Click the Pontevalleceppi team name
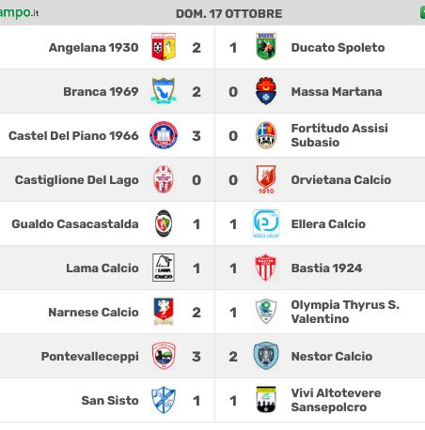Image resolution: width=425 pixels, height=430 pixels. point(90,357)
